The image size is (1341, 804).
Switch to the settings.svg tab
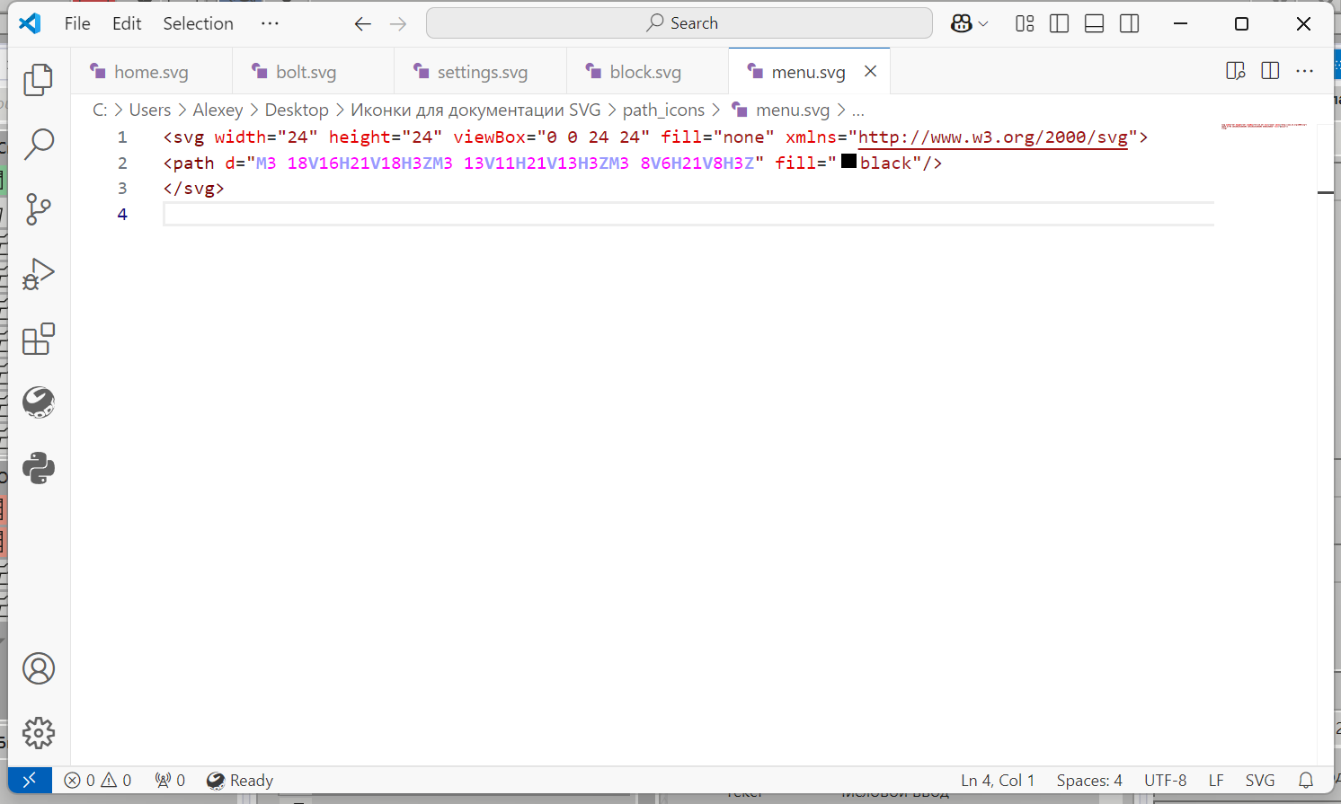coord(481,72)
